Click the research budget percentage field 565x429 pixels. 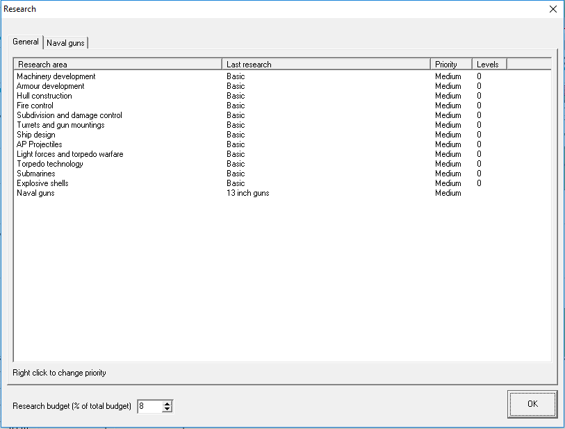pos(149,406)
